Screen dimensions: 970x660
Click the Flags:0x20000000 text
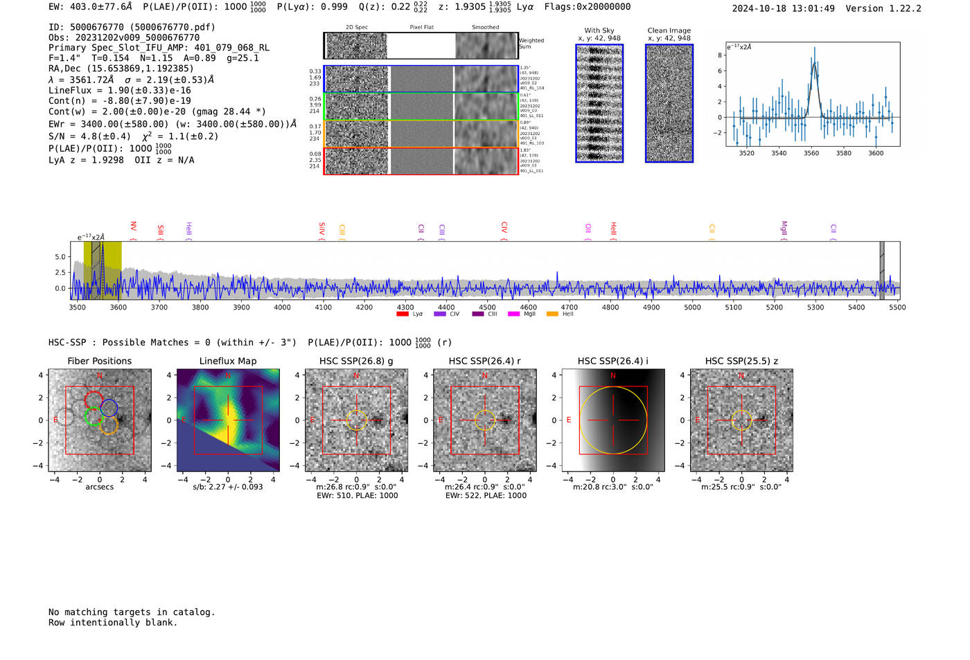coord(588,7)
